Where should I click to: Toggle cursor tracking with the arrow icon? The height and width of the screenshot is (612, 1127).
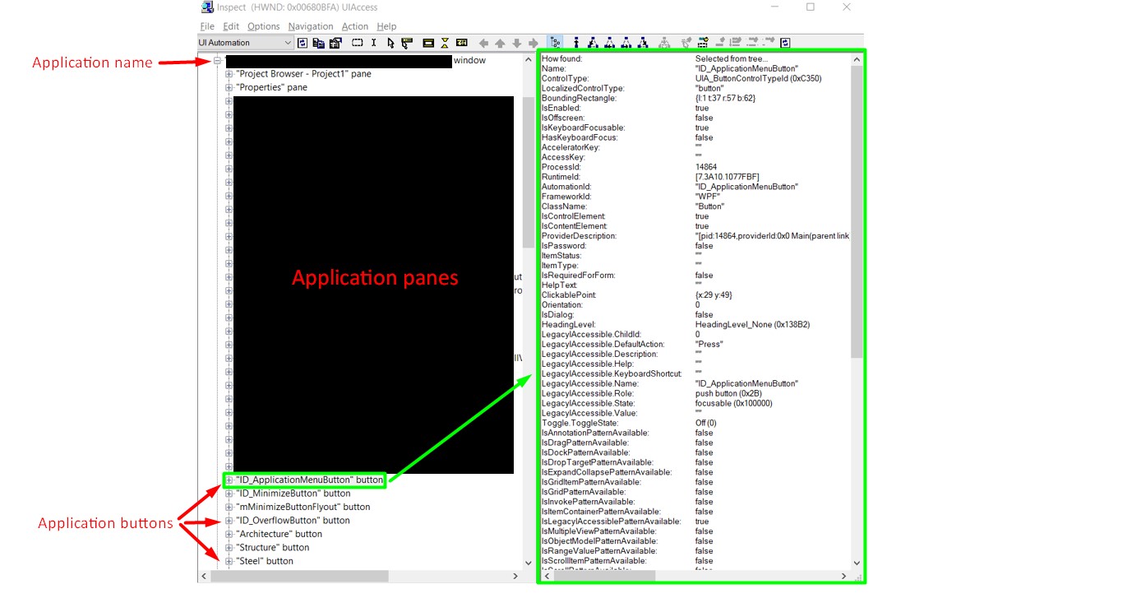pyautogui.click(x=390, y=42)
